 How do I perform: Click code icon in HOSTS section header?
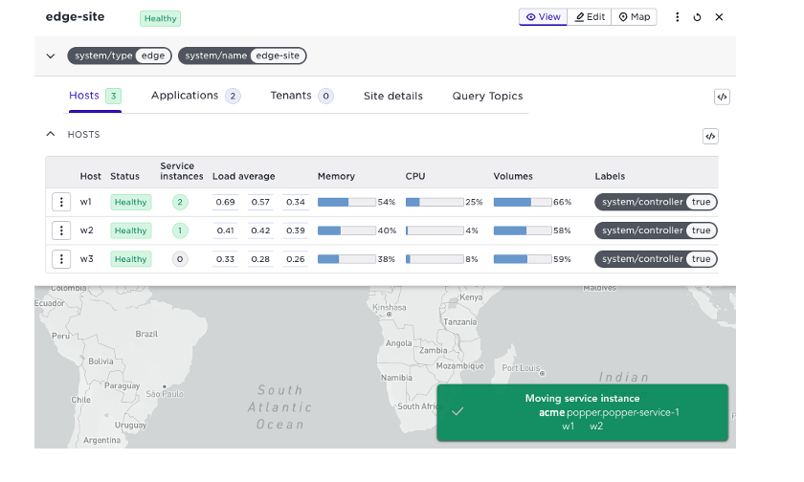[710, 136]
